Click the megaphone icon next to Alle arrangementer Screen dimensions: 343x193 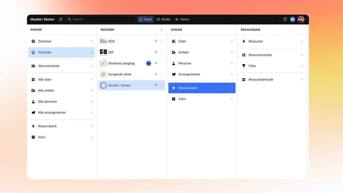click(33, 113)
